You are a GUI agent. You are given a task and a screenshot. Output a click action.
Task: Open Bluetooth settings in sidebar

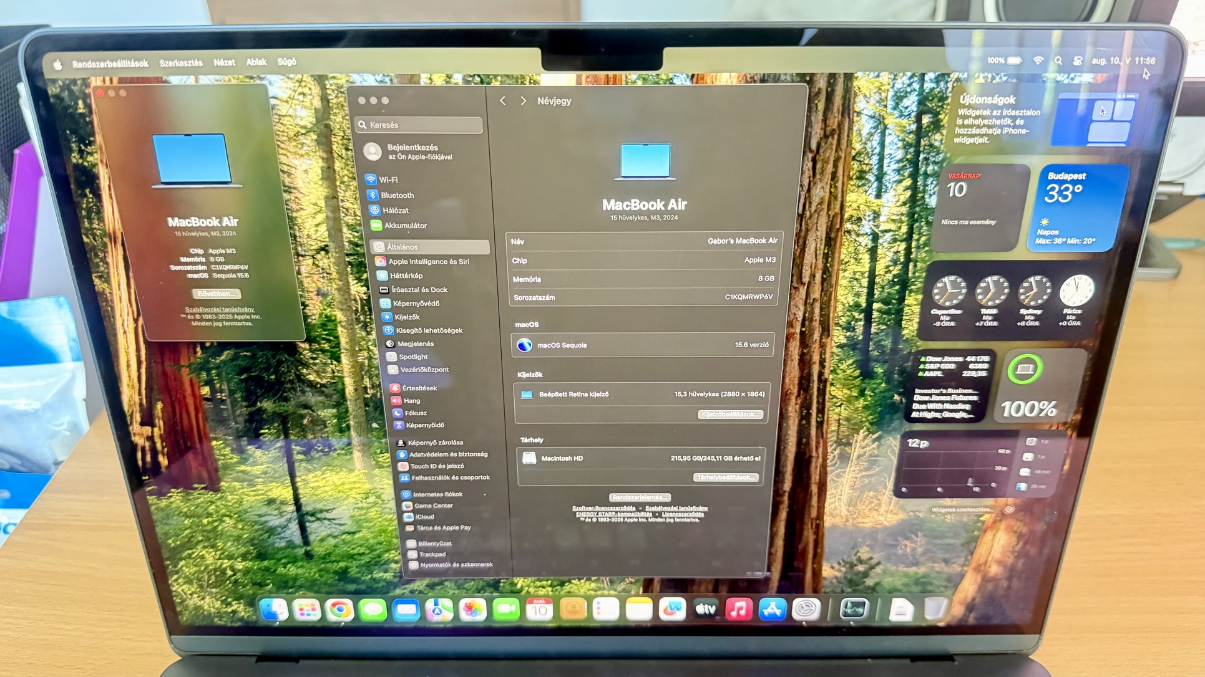[396, 195]
